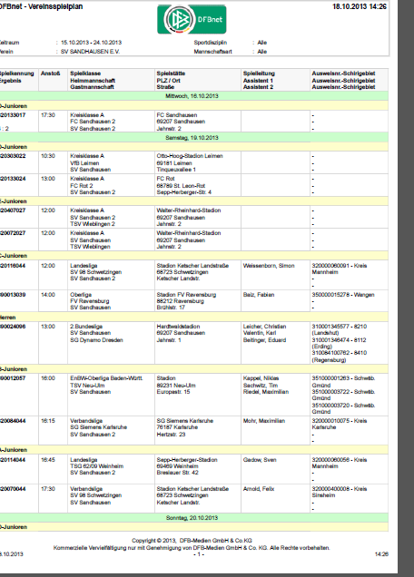
Task: Click assistant 'Beitinger, Eduard'
Action: 264,340
